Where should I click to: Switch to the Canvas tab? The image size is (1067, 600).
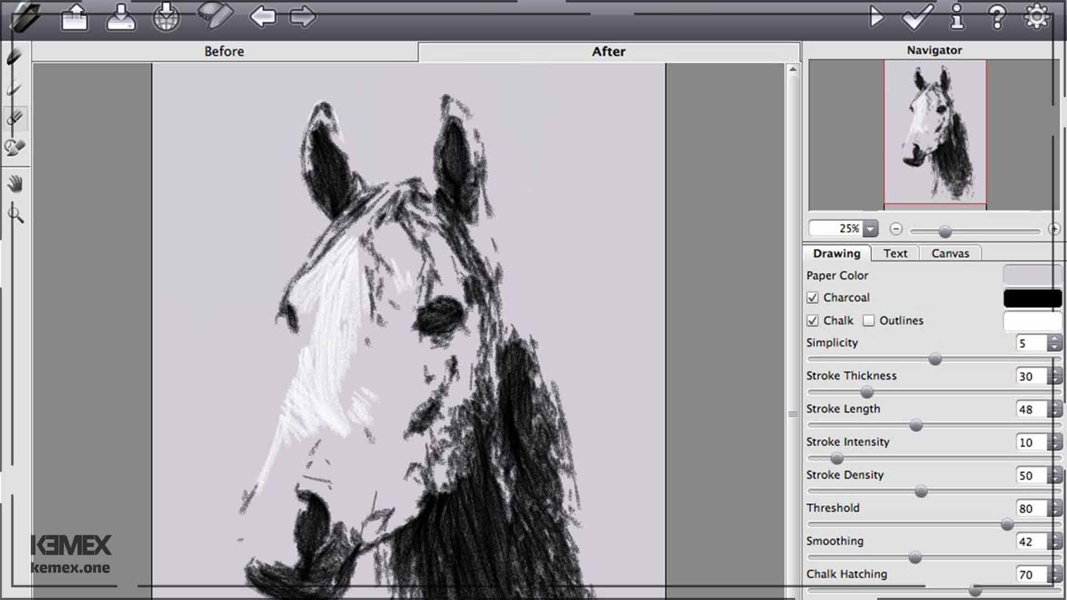coord(950,253)
